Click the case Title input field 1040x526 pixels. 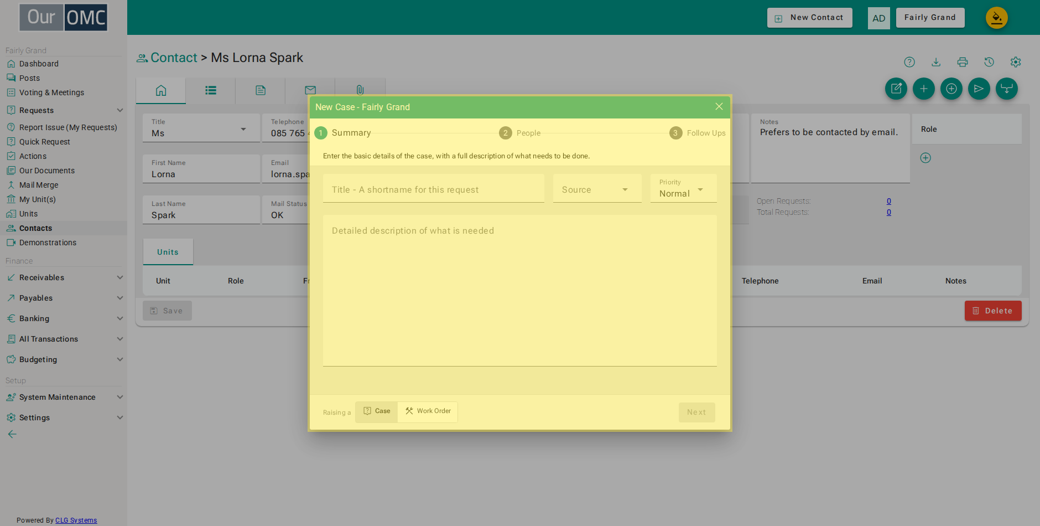pyautogui.click(x=434, y=188)
